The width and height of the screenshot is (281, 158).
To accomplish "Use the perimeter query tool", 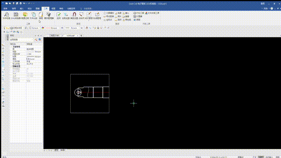I will click(x=118, y=16).
